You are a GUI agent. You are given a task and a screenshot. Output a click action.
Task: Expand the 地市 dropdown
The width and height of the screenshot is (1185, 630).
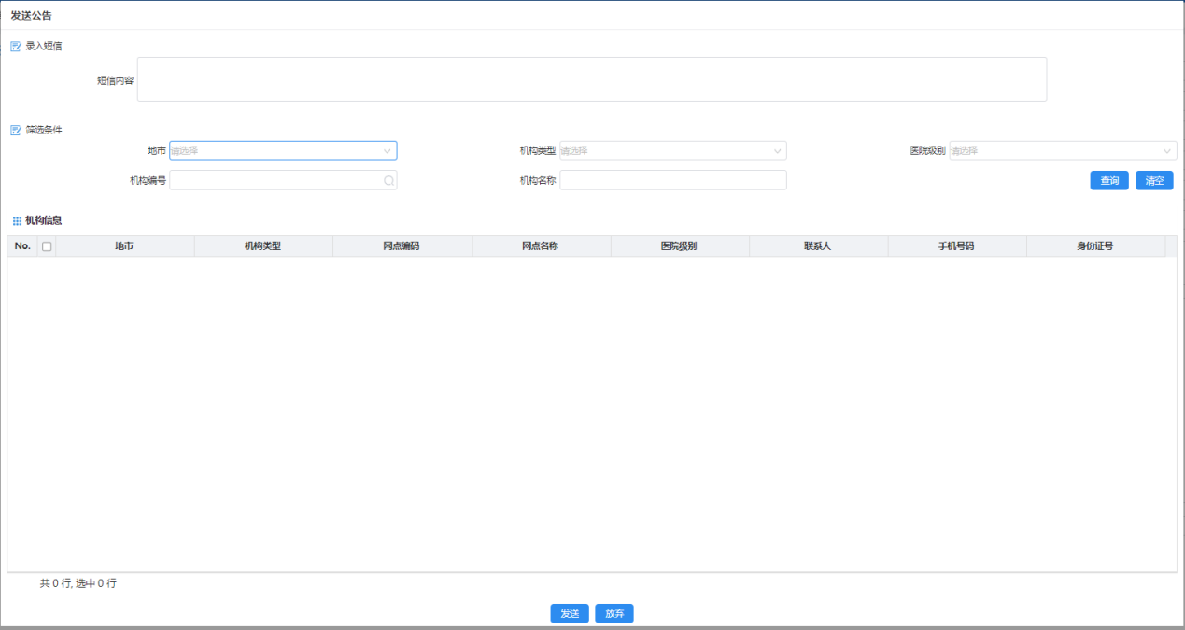click(x=282, y=150)
